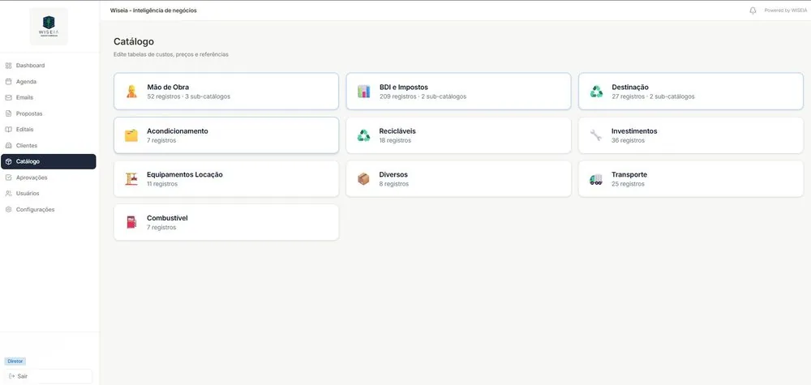Click '209 registros · 2 sub-catálogos' text
This screenshot has height=385, width=811.
coord(423,96)
